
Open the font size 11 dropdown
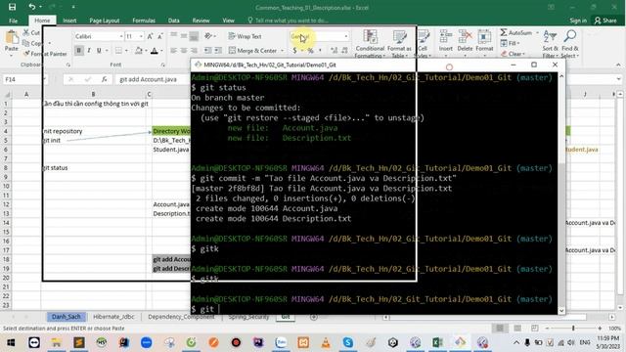pos(141,36)
